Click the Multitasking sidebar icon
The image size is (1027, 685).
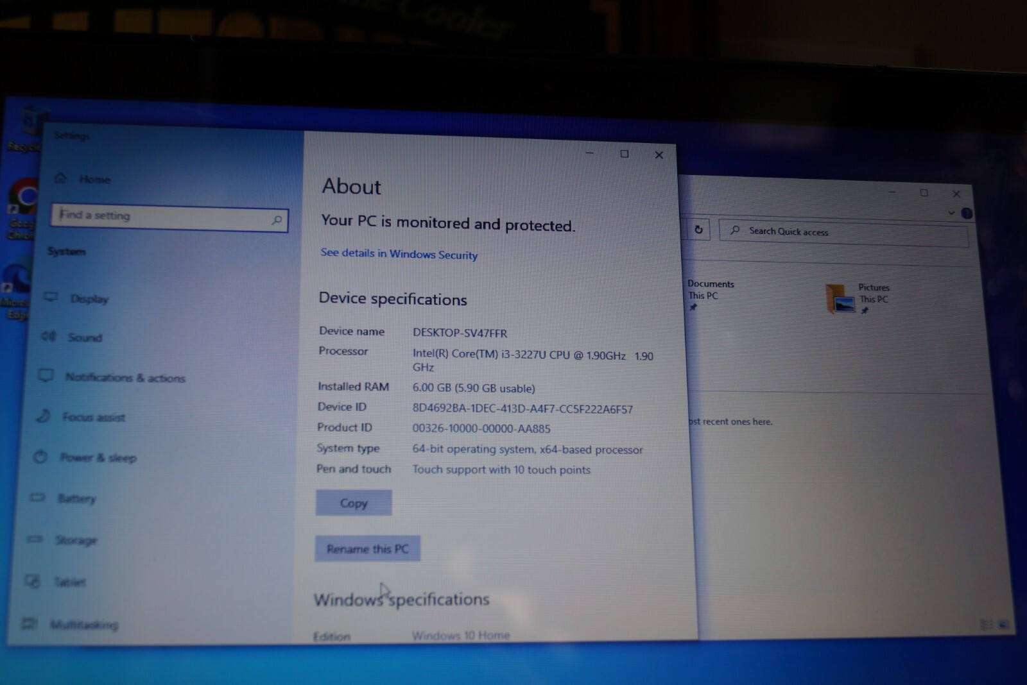(x=29, y=623)
